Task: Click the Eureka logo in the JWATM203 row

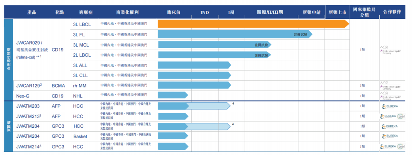Action: (390, 106)
